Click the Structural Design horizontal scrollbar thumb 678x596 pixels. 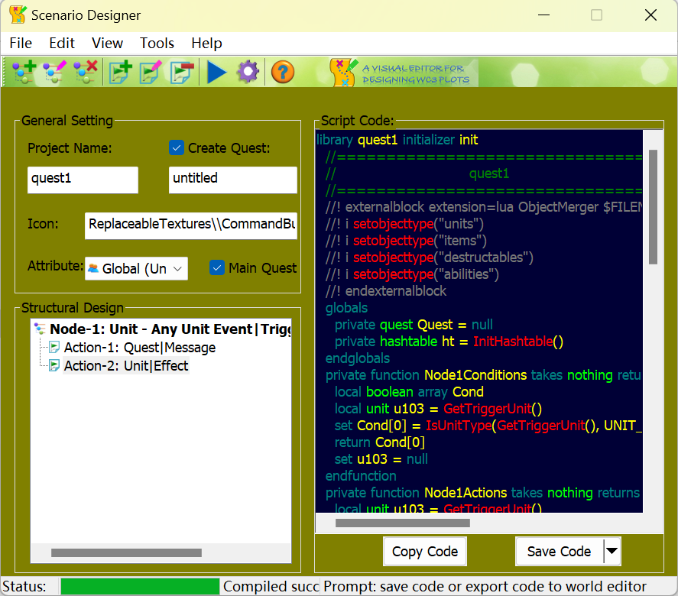tap(126, 552)
